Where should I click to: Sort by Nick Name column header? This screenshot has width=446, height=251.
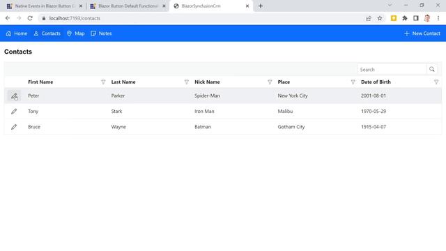[207, 82]
